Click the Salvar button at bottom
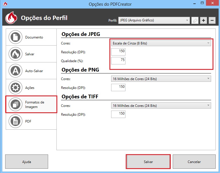Screen dimensions: 220x173 148,162
